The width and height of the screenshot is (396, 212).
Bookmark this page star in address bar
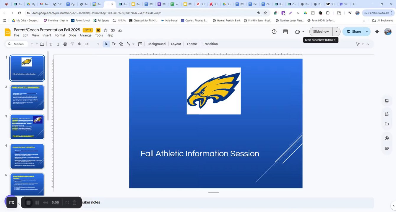point(265,13)
